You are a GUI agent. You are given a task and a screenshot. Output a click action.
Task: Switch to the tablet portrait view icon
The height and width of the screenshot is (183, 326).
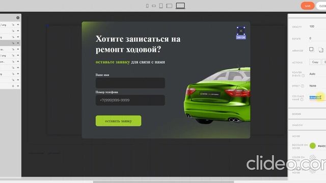[161, 6]
